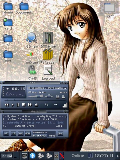Image resolution: width=120 pixels, height=160 pixels.
Task: Click the playlist 00:16 mini time display
Action: click(x=52, y=136)
